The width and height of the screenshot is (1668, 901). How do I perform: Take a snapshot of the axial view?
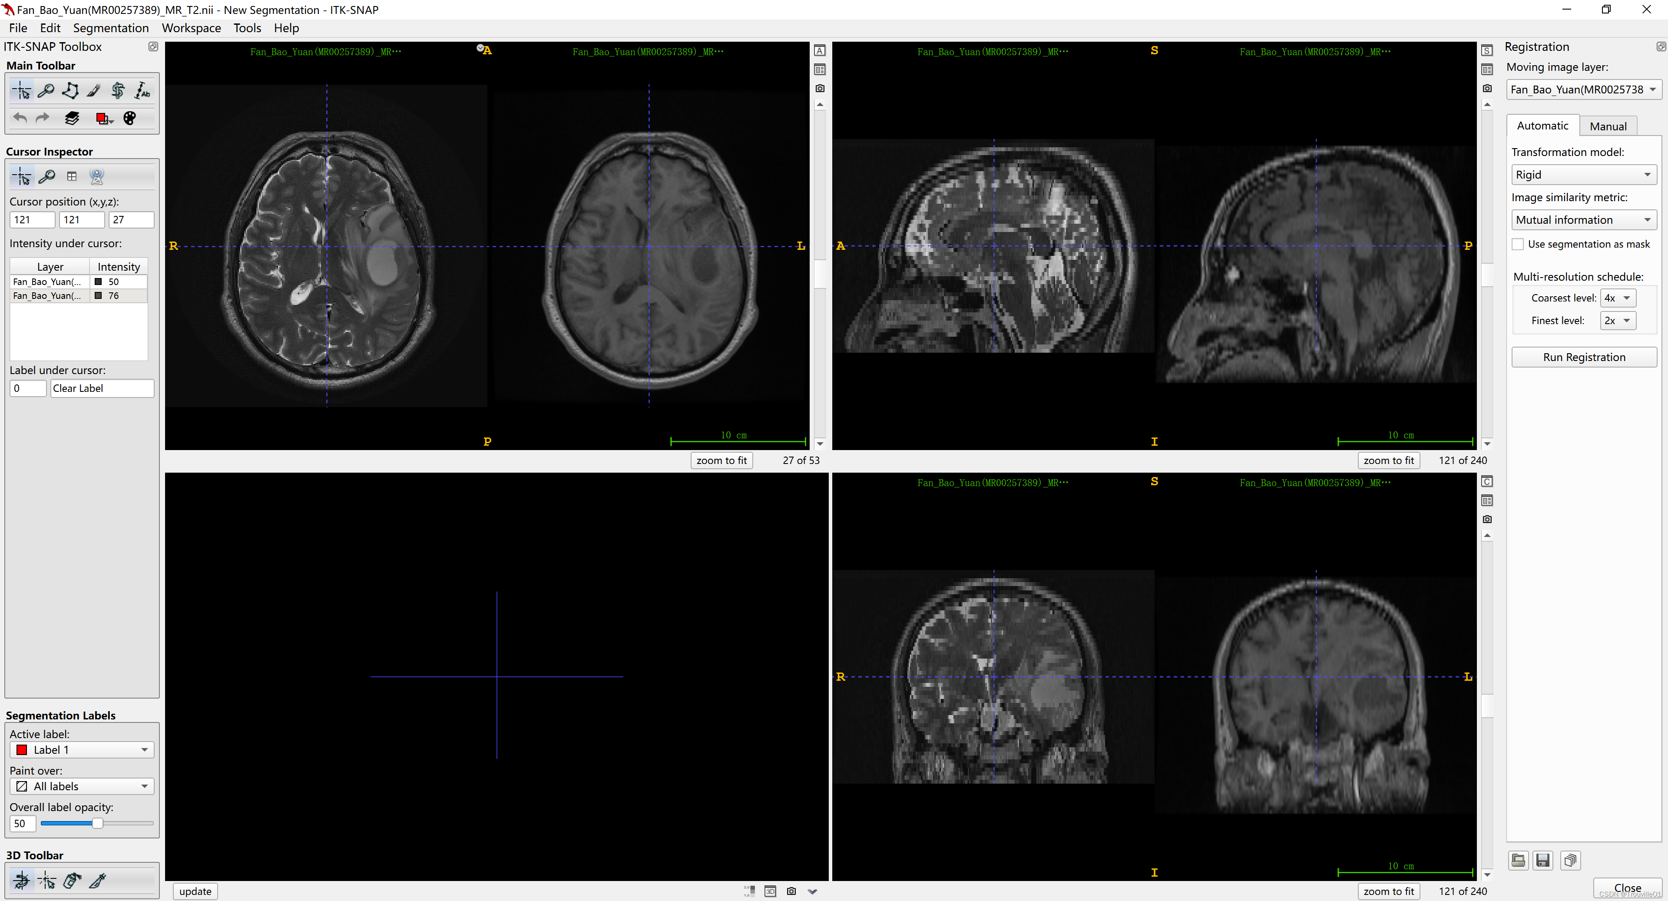820,88
